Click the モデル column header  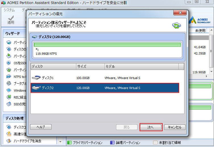141,67
